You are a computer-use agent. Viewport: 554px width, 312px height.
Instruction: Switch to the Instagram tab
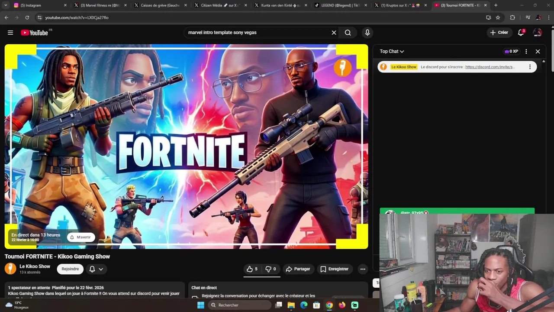40,5
